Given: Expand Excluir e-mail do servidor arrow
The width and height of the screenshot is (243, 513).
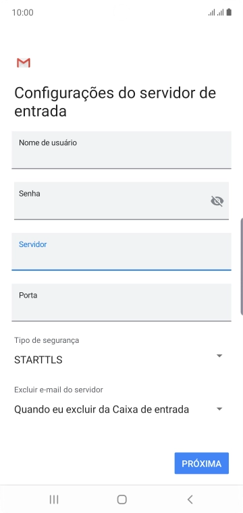Looking at the screenshot, I should point(219,409).
